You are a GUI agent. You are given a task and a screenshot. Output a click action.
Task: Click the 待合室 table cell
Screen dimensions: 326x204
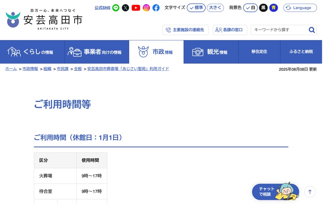pos(55,191)
